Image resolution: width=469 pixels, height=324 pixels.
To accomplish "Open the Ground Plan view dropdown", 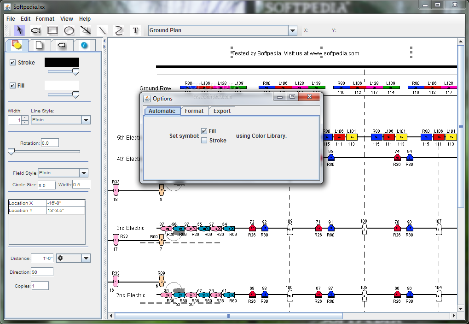I will coord(293,30).
